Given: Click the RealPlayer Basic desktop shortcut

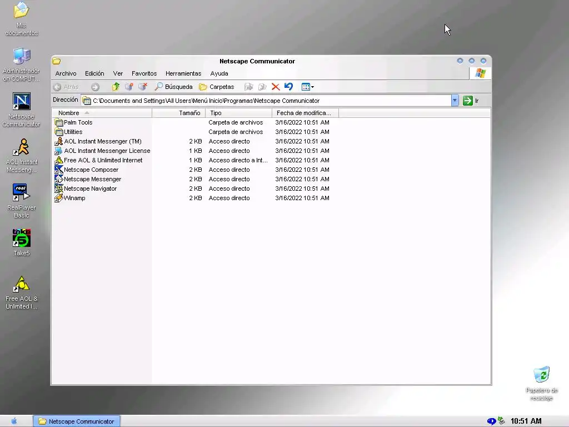Looking at the screenshot, I should click(22, 201).
